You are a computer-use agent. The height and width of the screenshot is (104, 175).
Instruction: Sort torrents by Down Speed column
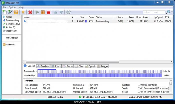(142, 17)
